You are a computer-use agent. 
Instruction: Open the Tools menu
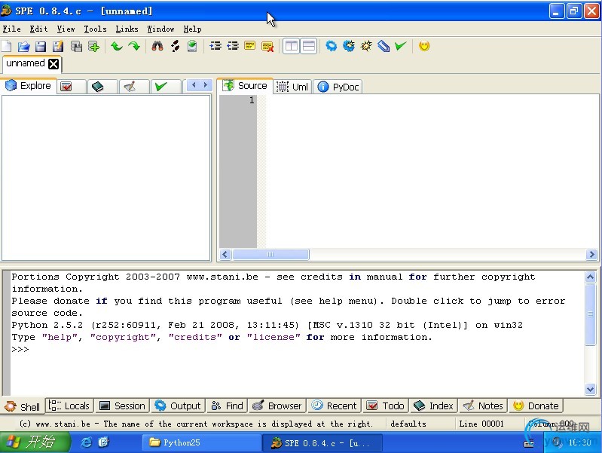95,29
